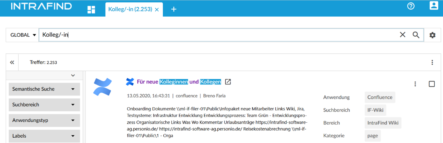Expand the Labels filter
The image size is (443, 143).
coord(44,136)
